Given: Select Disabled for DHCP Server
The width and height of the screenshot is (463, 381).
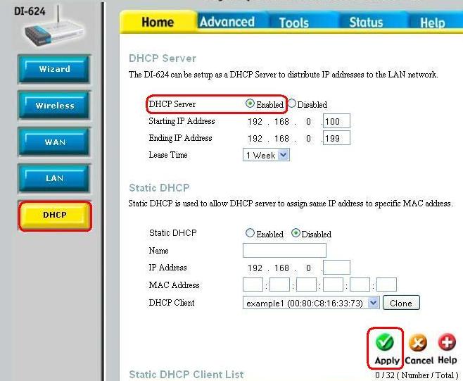Looking at the screenshot, I should (x=292, y=104).
